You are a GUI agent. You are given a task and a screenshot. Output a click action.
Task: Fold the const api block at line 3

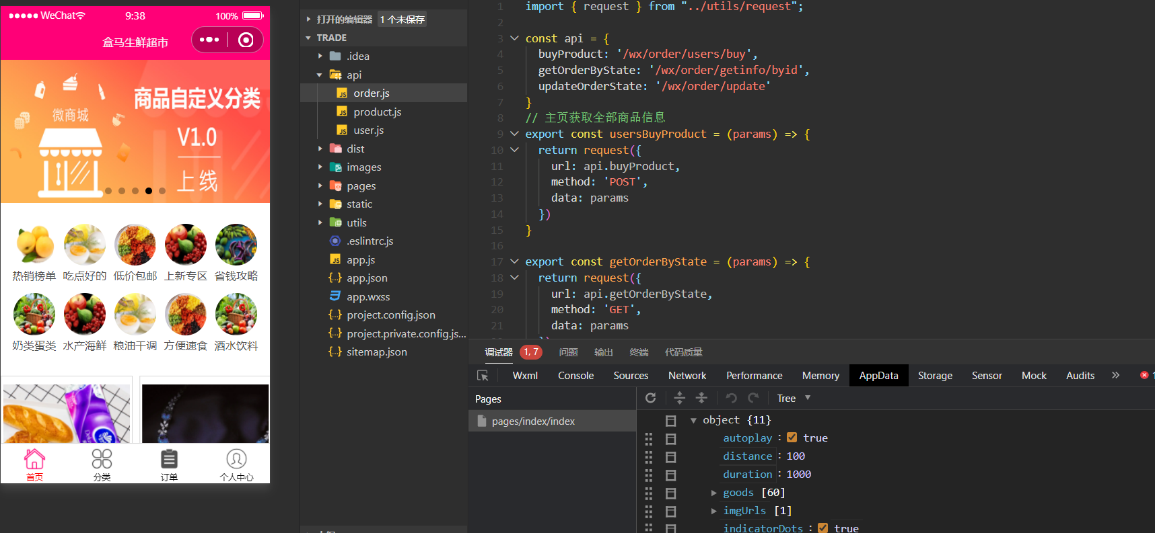(514, 38)
